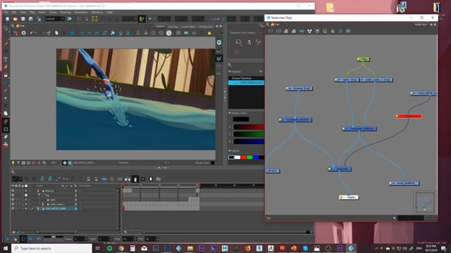
Task: Open the Animation menu
Action: point(81,13)
